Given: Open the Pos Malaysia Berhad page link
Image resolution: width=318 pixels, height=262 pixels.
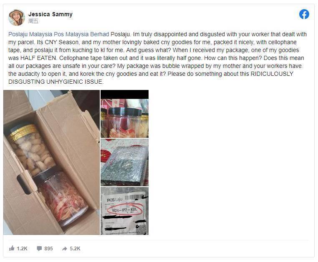Looking at the screenshot, I should [81, 34].
